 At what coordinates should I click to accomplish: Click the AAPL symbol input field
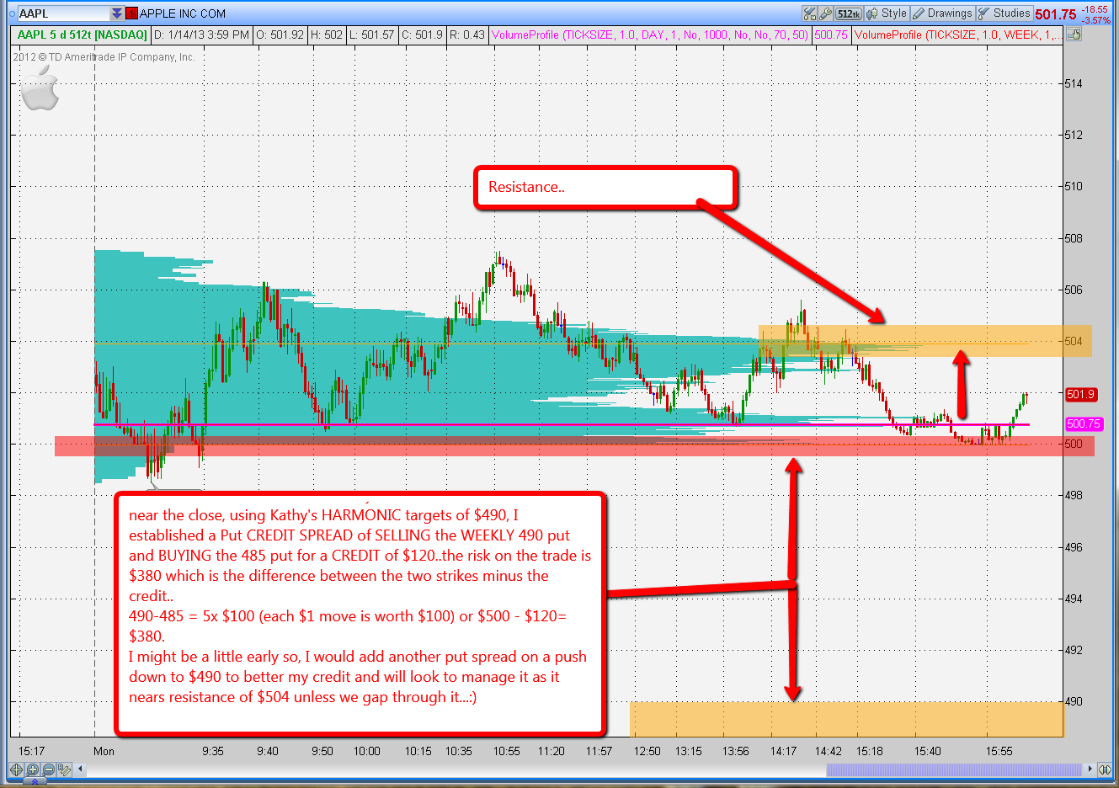click(x=63, y=13)
